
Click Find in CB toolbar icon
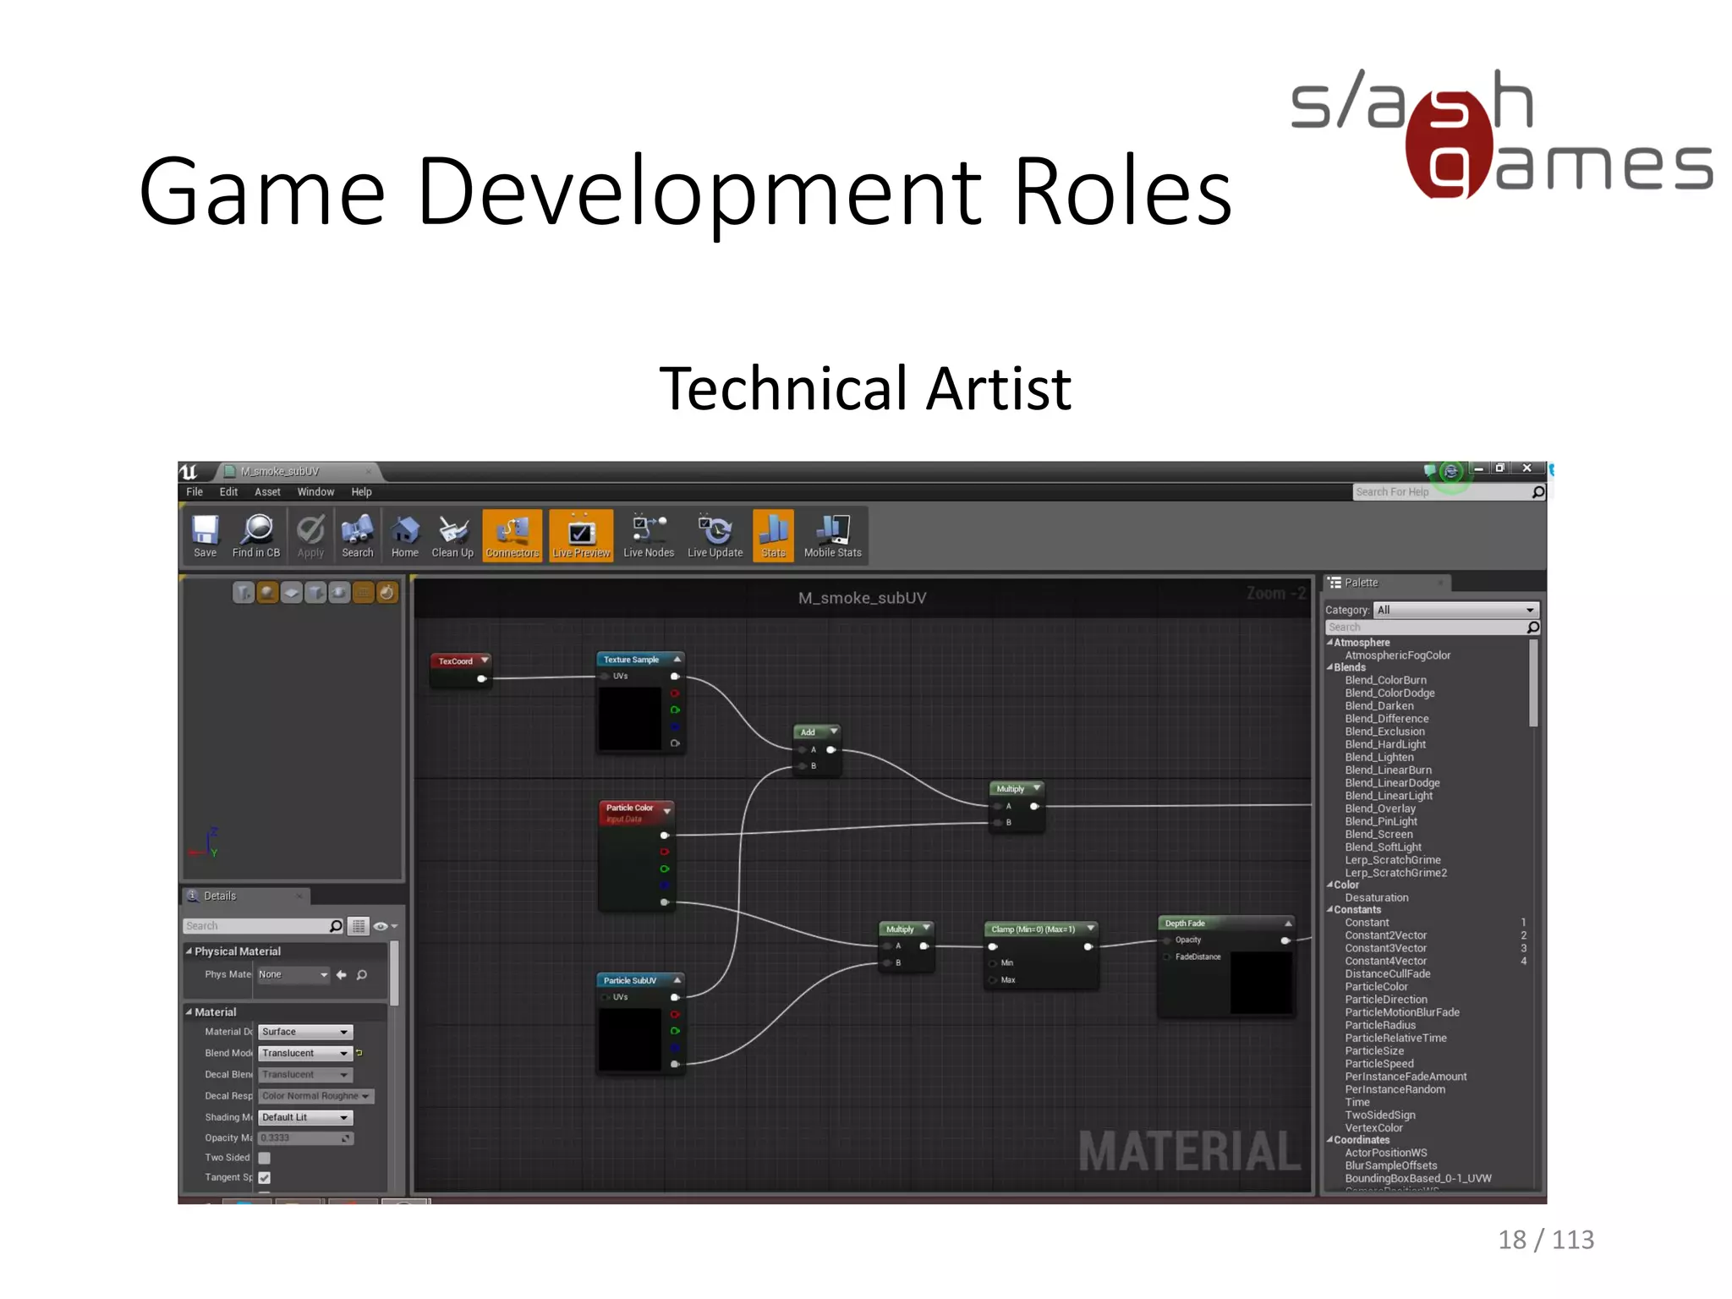point(256,536)
